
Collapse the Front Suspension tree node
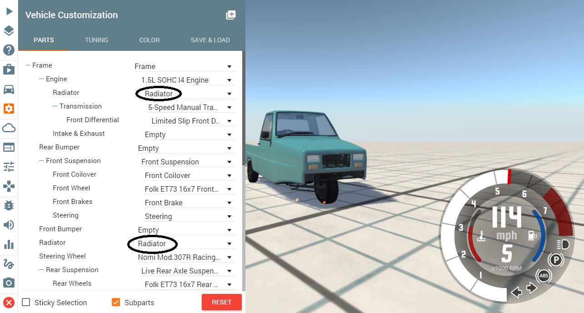point(41,161)
